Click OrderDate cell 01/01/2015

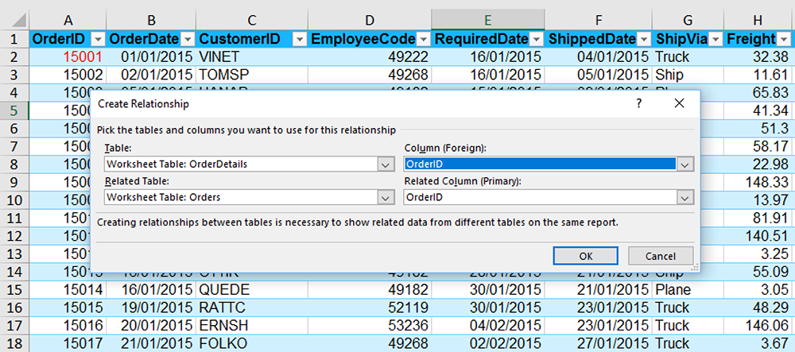[x=151, y=56]
